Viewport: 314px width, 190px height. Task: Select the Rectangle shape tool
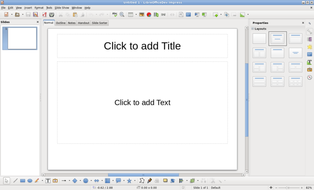pyautogui.click(x=22, y=181)
